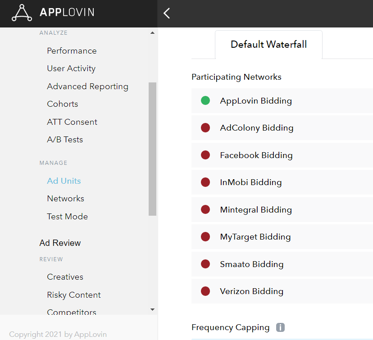Image resolution: width=373 pixels, height=340 pixels.
Task: Click the AppLovin logo icon
Action: [22, 13]
